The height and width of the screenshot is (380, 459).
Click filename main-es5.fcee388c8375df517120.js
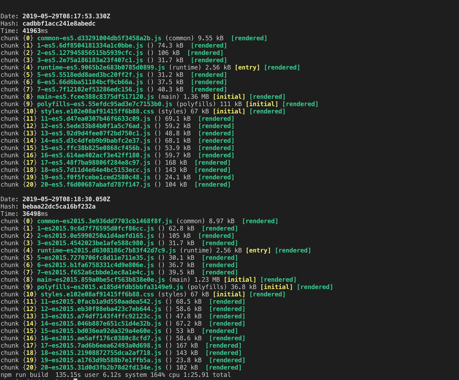point(96,97)
